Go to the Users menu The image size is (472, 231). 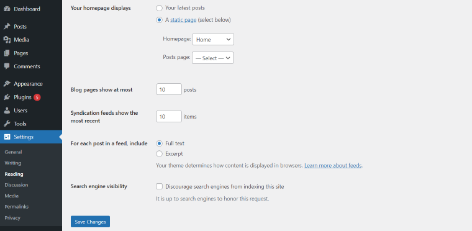20,111
